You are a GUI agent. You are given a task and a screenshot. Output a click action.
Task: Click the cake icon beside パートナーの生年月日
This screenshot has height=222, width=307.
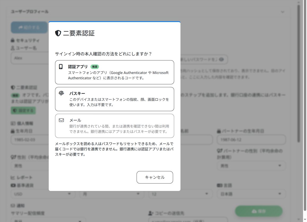219,131
